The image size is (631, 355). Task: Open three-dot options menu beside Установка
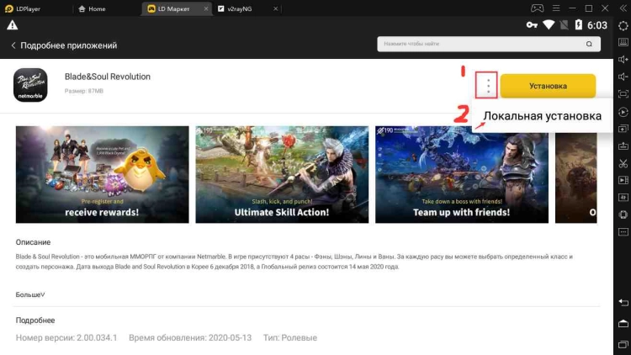tap(488, 86)
